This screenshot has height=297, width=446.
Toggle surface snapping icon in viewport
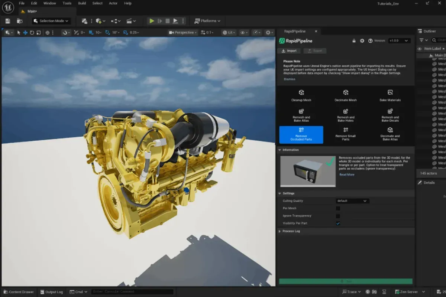66,33
